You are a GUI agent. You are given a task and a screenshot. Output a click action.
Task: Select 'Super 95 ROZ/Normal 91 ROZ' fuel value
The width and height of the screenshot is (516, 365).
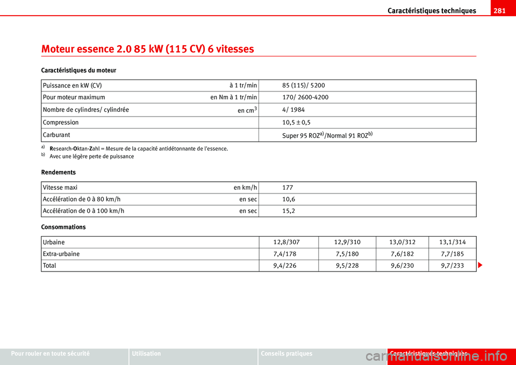coord(327,135)
